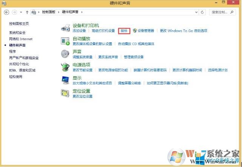Viewport: 242px width, 167px height.
Task: Open the address bar history dropdown
Action: [x=196, y=12]
